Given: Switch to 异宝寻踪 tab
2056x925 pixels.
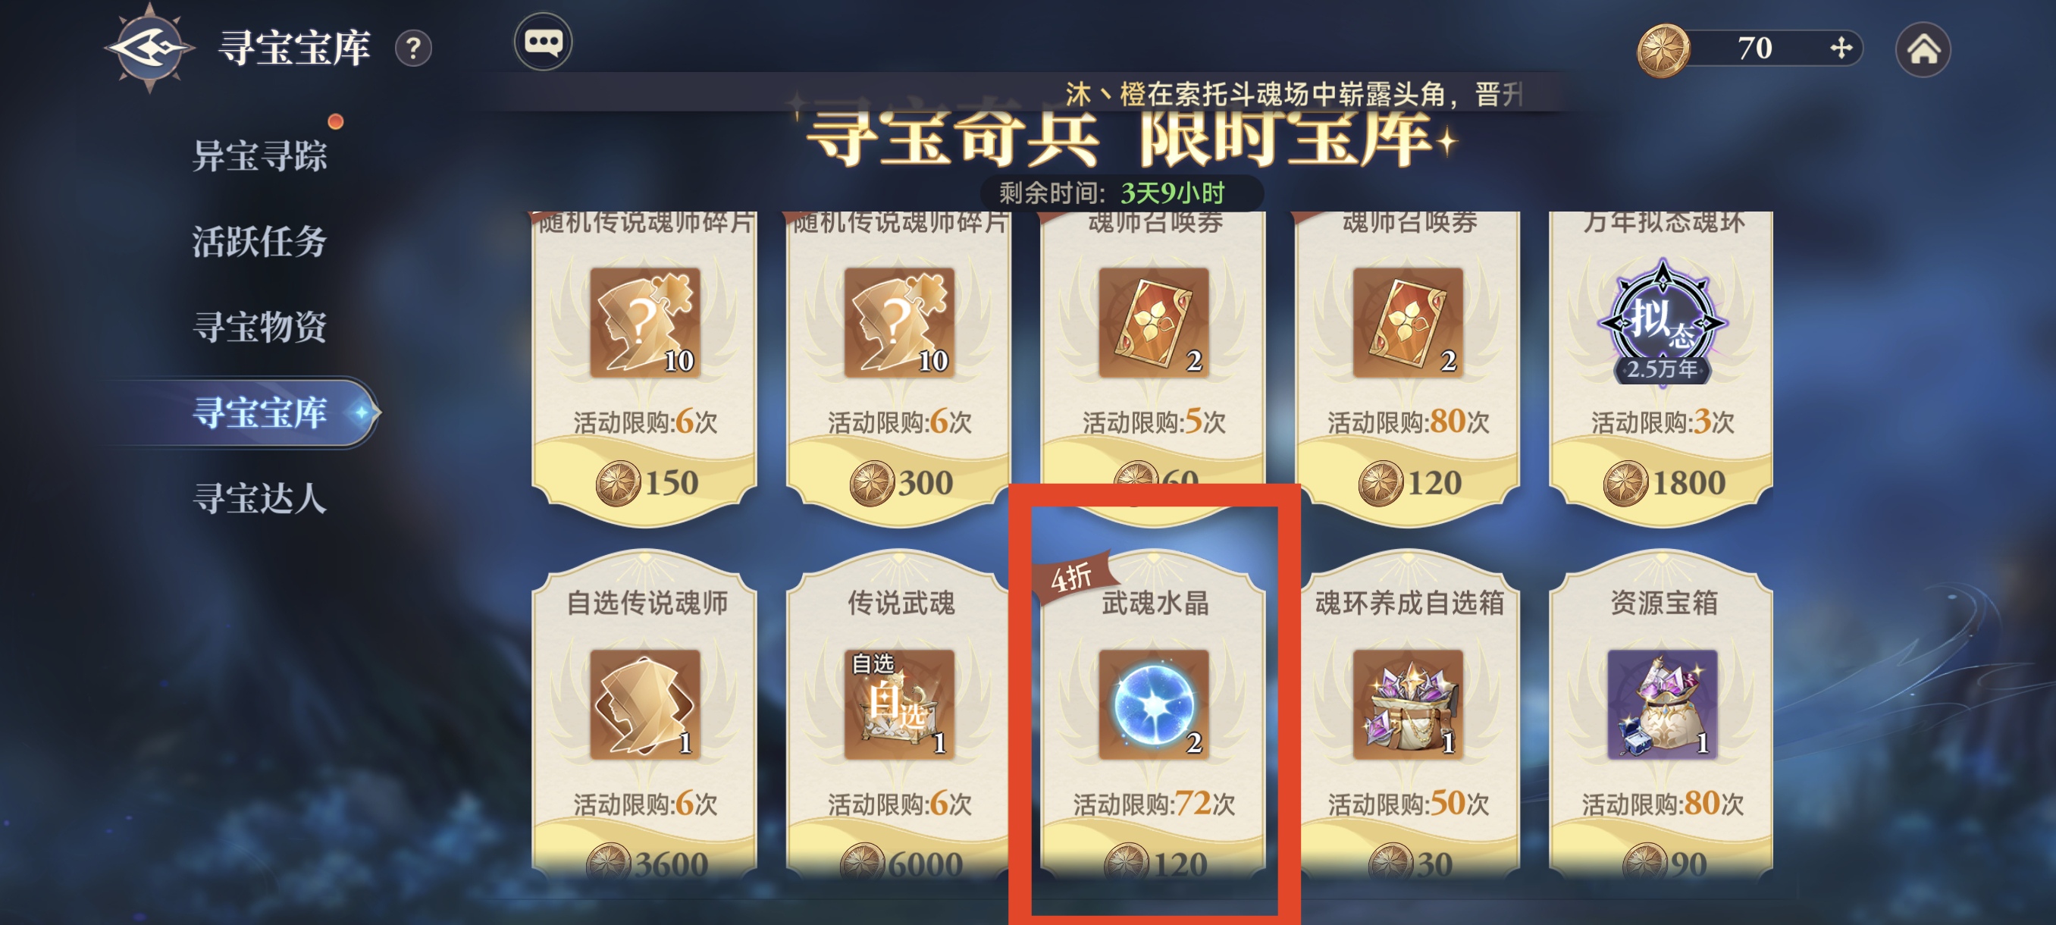Looking at the screenshot, I should click(260, 155).
